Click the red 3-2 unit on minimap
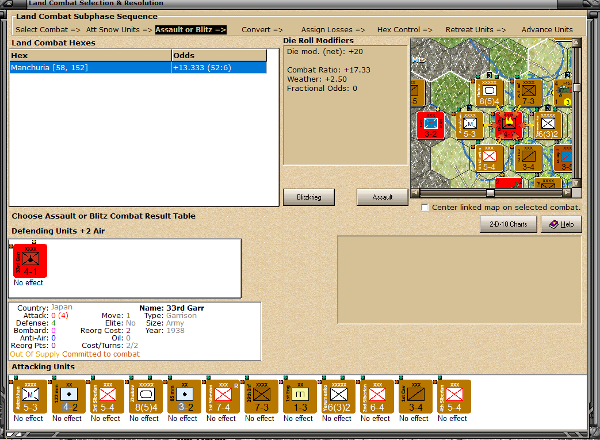Screen dimensions: 600x440 (x=430, y=125)
